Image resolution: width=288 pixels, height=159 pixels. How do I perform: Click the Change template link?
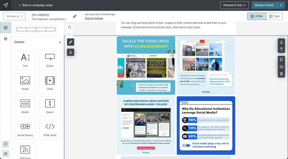pos(94,18)
